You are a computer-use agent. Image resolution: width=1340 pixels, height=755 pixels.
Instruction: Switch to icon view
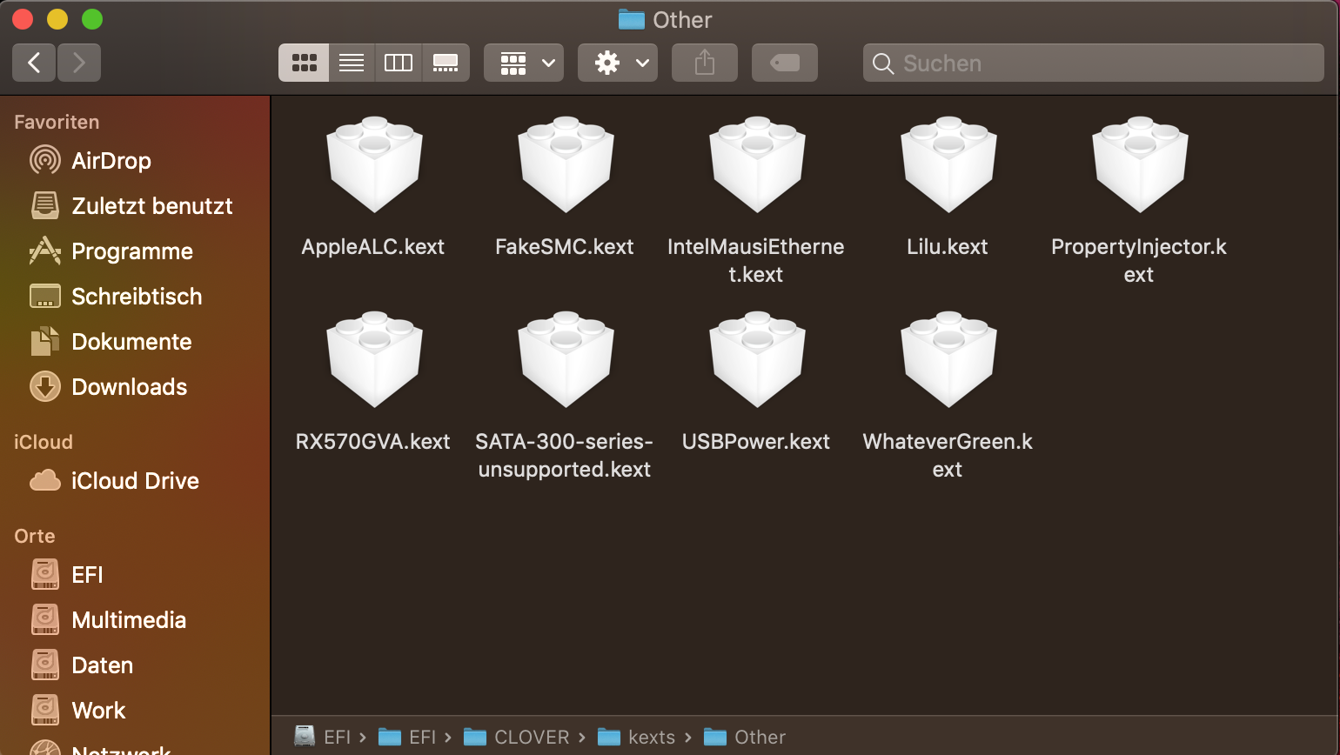coord(304,63)
